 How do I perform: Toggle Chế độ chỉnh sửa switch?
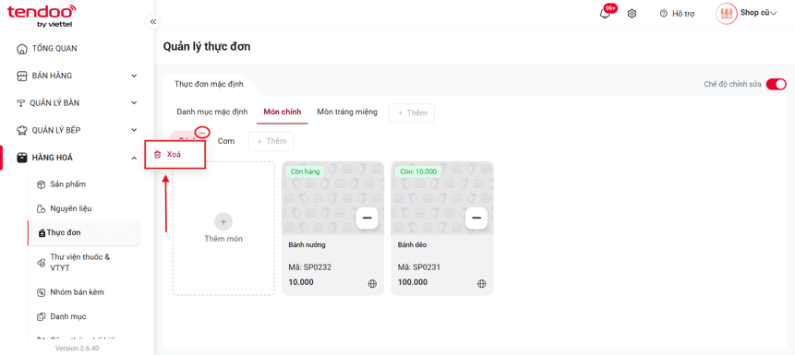coord(776,84)
